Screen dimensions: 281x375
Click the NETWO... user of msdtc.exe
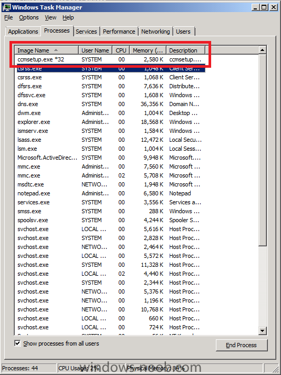(95, 184)
